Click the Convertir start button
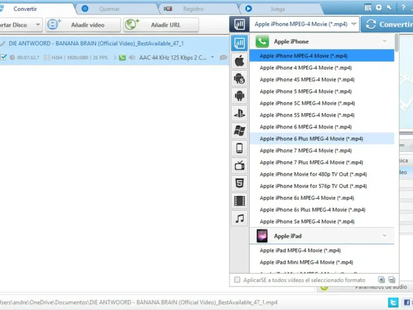The height and width of the screenshot is (310, 413). point(387,24)
